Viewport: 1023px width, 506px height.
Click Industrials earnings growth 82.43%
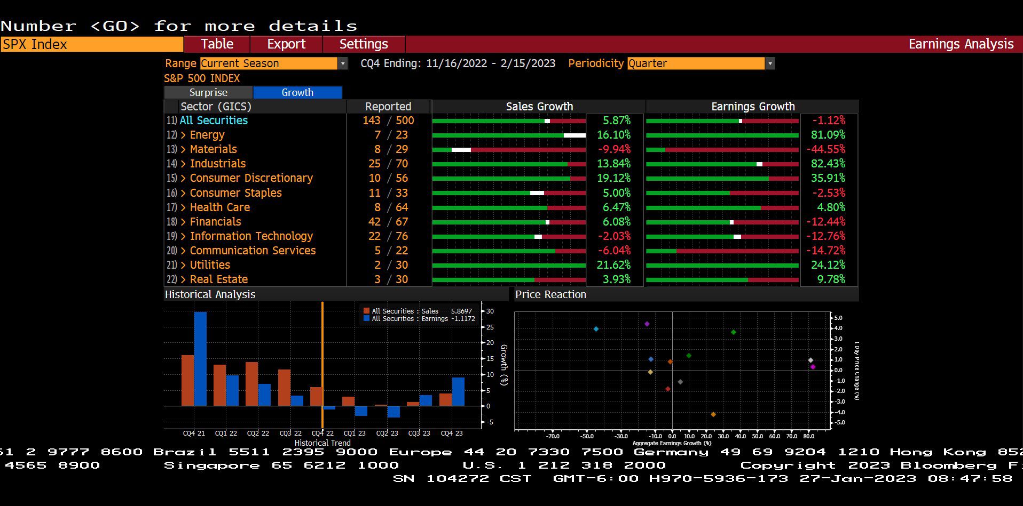tap(828, 164)
